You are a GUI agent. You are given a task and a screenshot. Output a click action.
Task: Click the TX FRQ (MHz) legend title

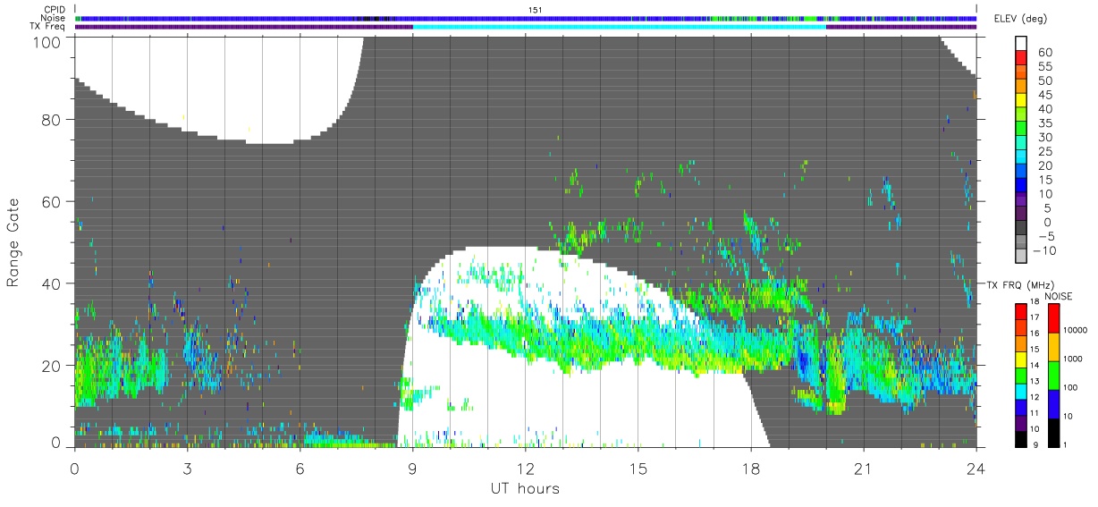(1020, 284)
